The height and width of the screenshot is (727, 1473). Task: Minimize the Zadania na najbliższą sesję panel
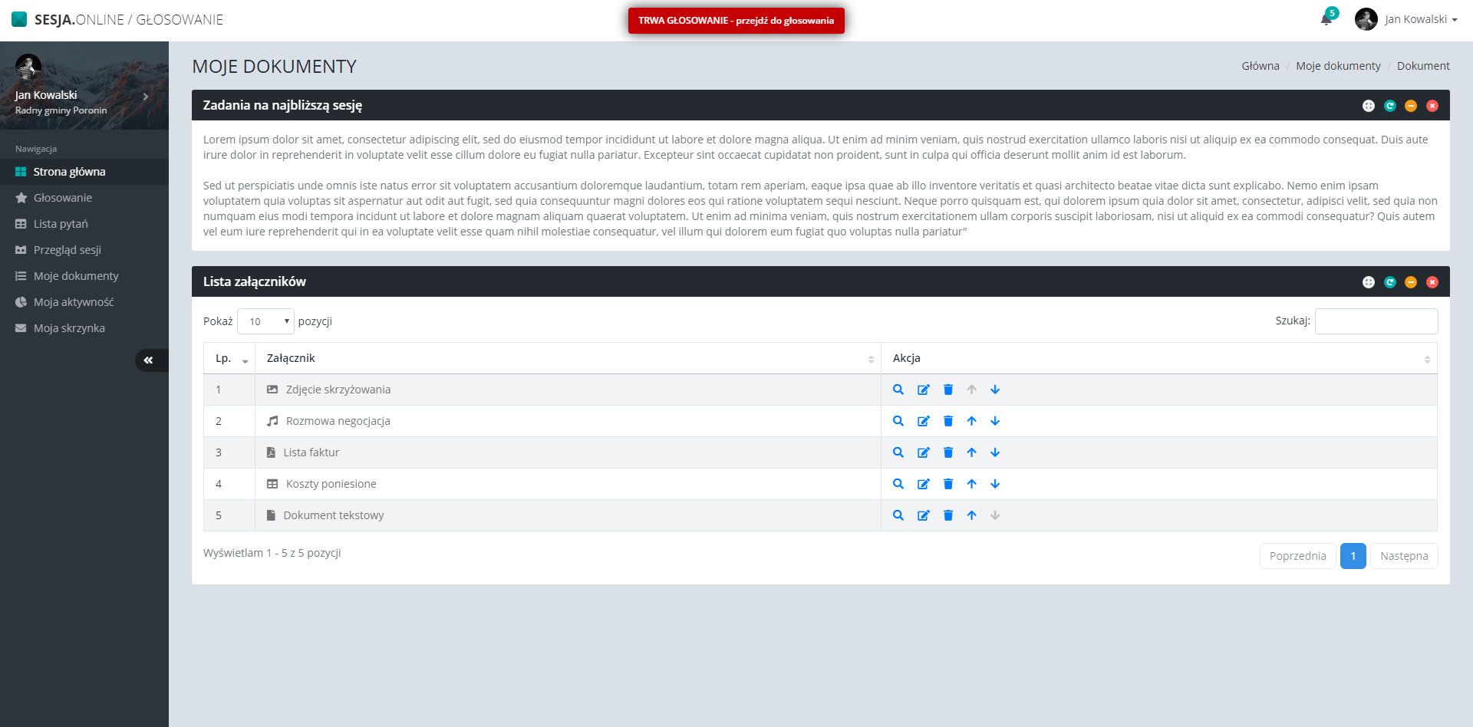[1411, 106]
